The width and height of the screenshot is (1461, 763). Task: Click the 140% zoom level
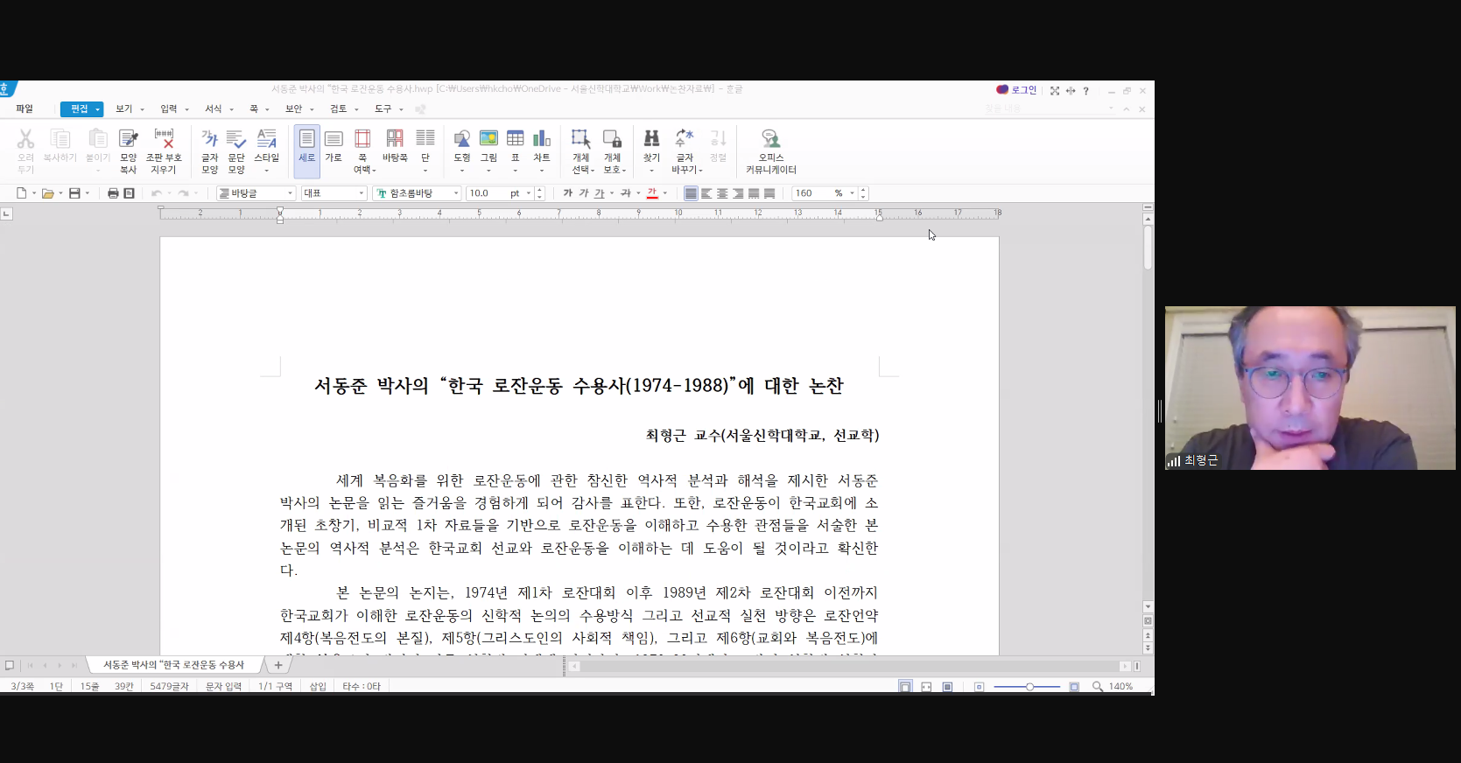click(1120, 687)
